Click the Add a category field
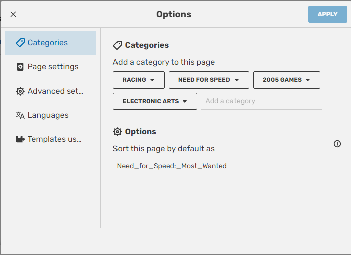351x255 pixels. pyautogui.click(x=261, y=101)
